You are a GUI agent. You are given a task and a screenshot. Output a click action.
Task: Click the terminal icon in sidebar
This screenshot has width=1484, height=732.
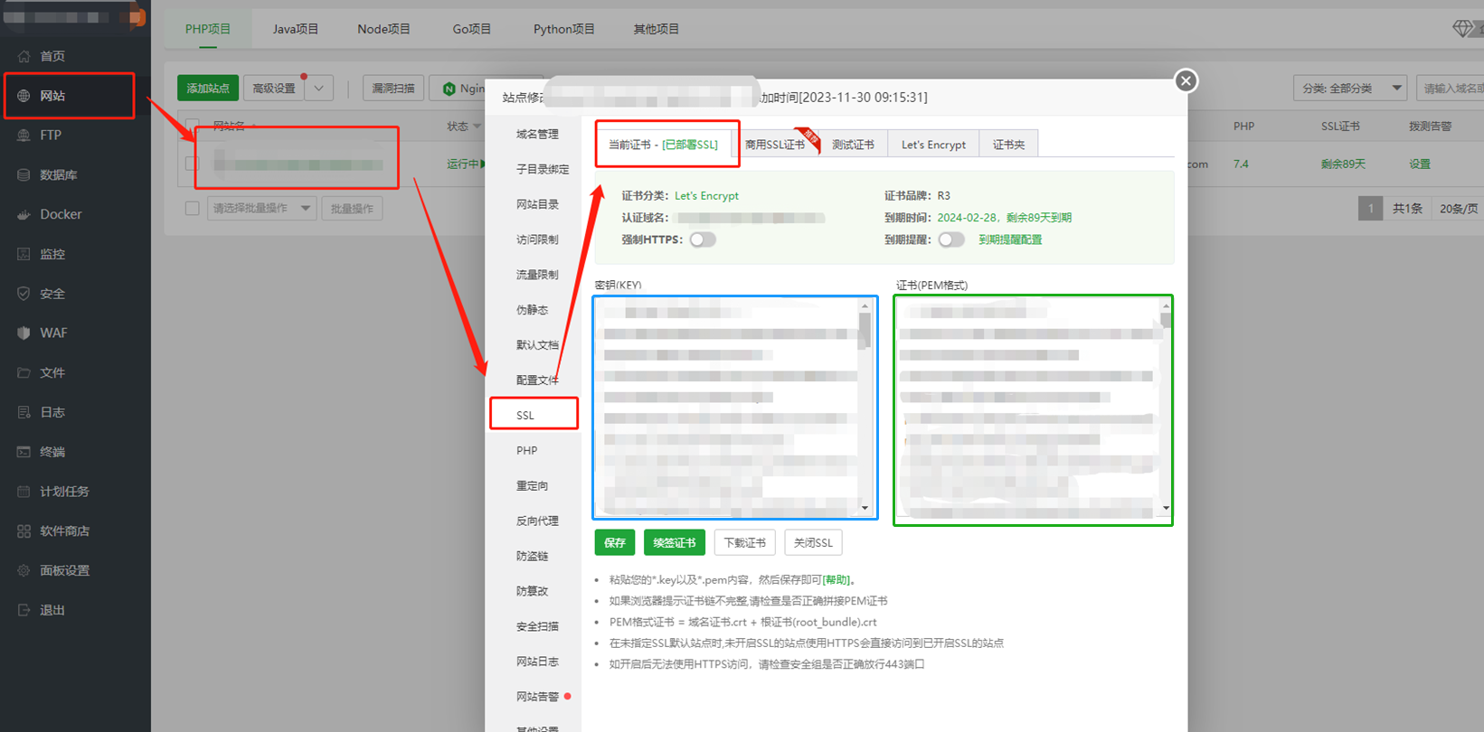[x=24, y=452]
